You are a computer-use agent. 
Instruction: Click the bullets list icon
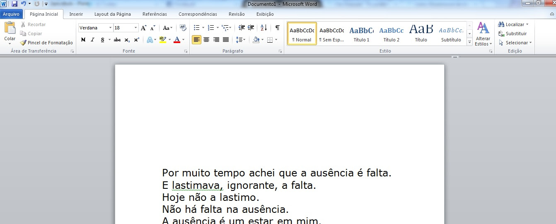(197, 28)
